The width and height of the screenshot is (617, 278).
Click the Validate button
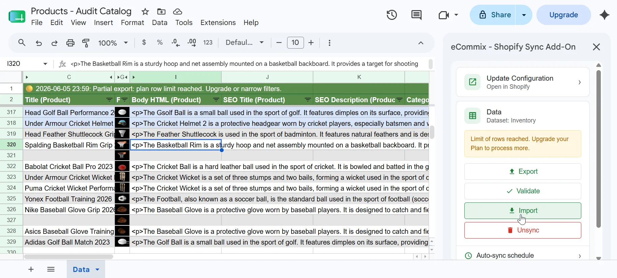(x=523, y=191)
